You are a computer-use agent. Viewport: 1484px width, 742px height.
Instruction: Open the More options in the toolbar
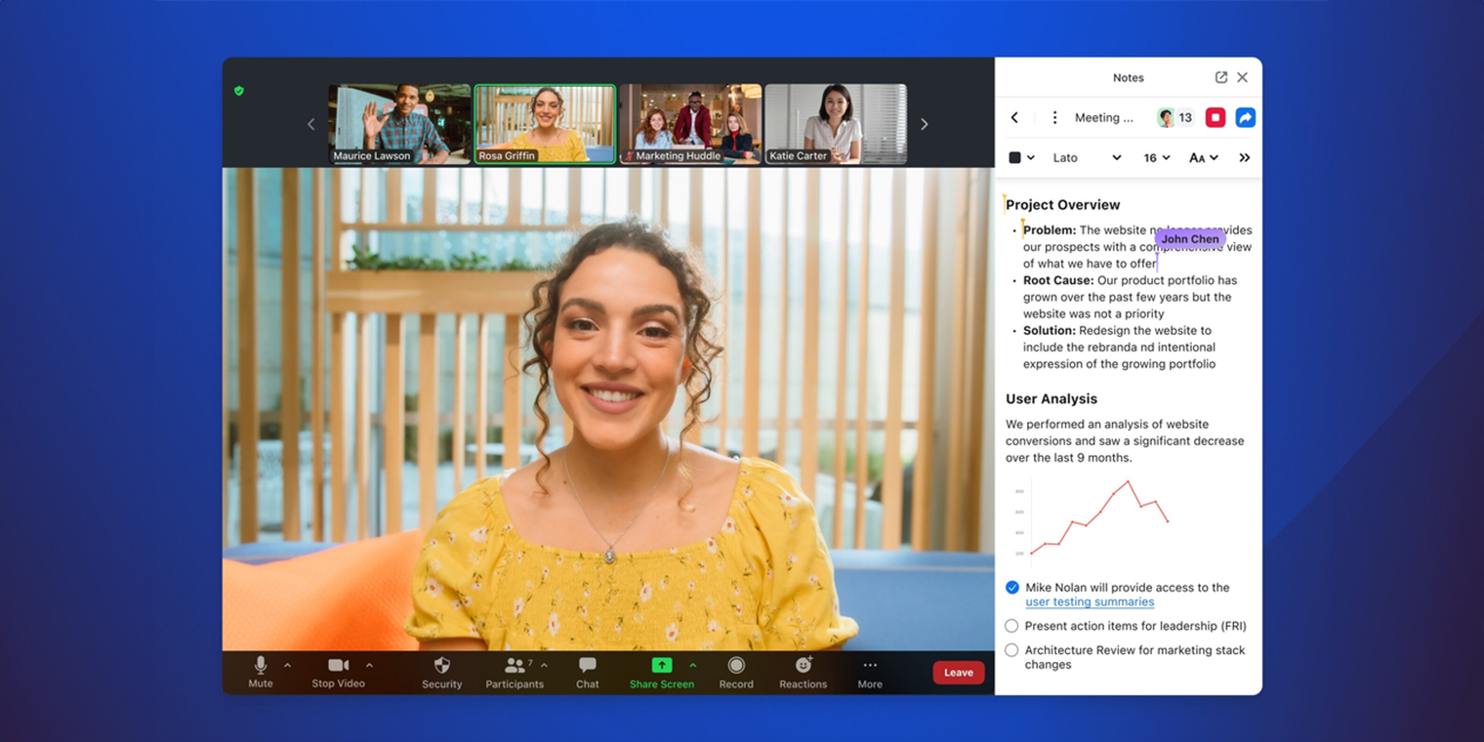[869, 672]
